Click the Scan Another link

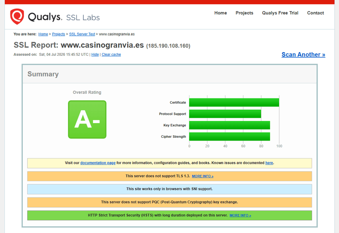click(303, 55)
